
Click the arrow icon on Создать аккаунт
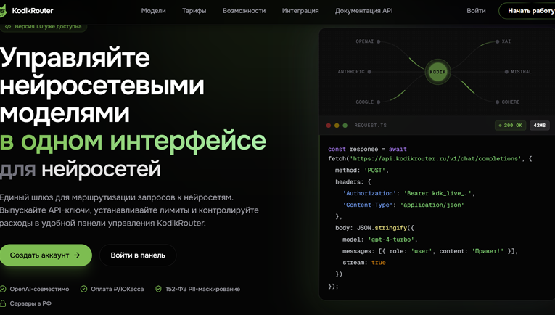[x=77, y=255]
